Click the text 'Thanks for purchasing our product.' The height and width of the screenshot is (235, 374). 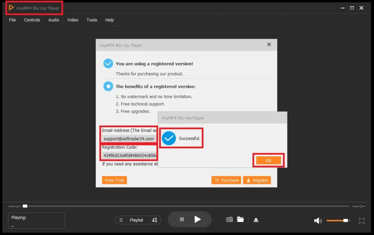click(149, 74)
